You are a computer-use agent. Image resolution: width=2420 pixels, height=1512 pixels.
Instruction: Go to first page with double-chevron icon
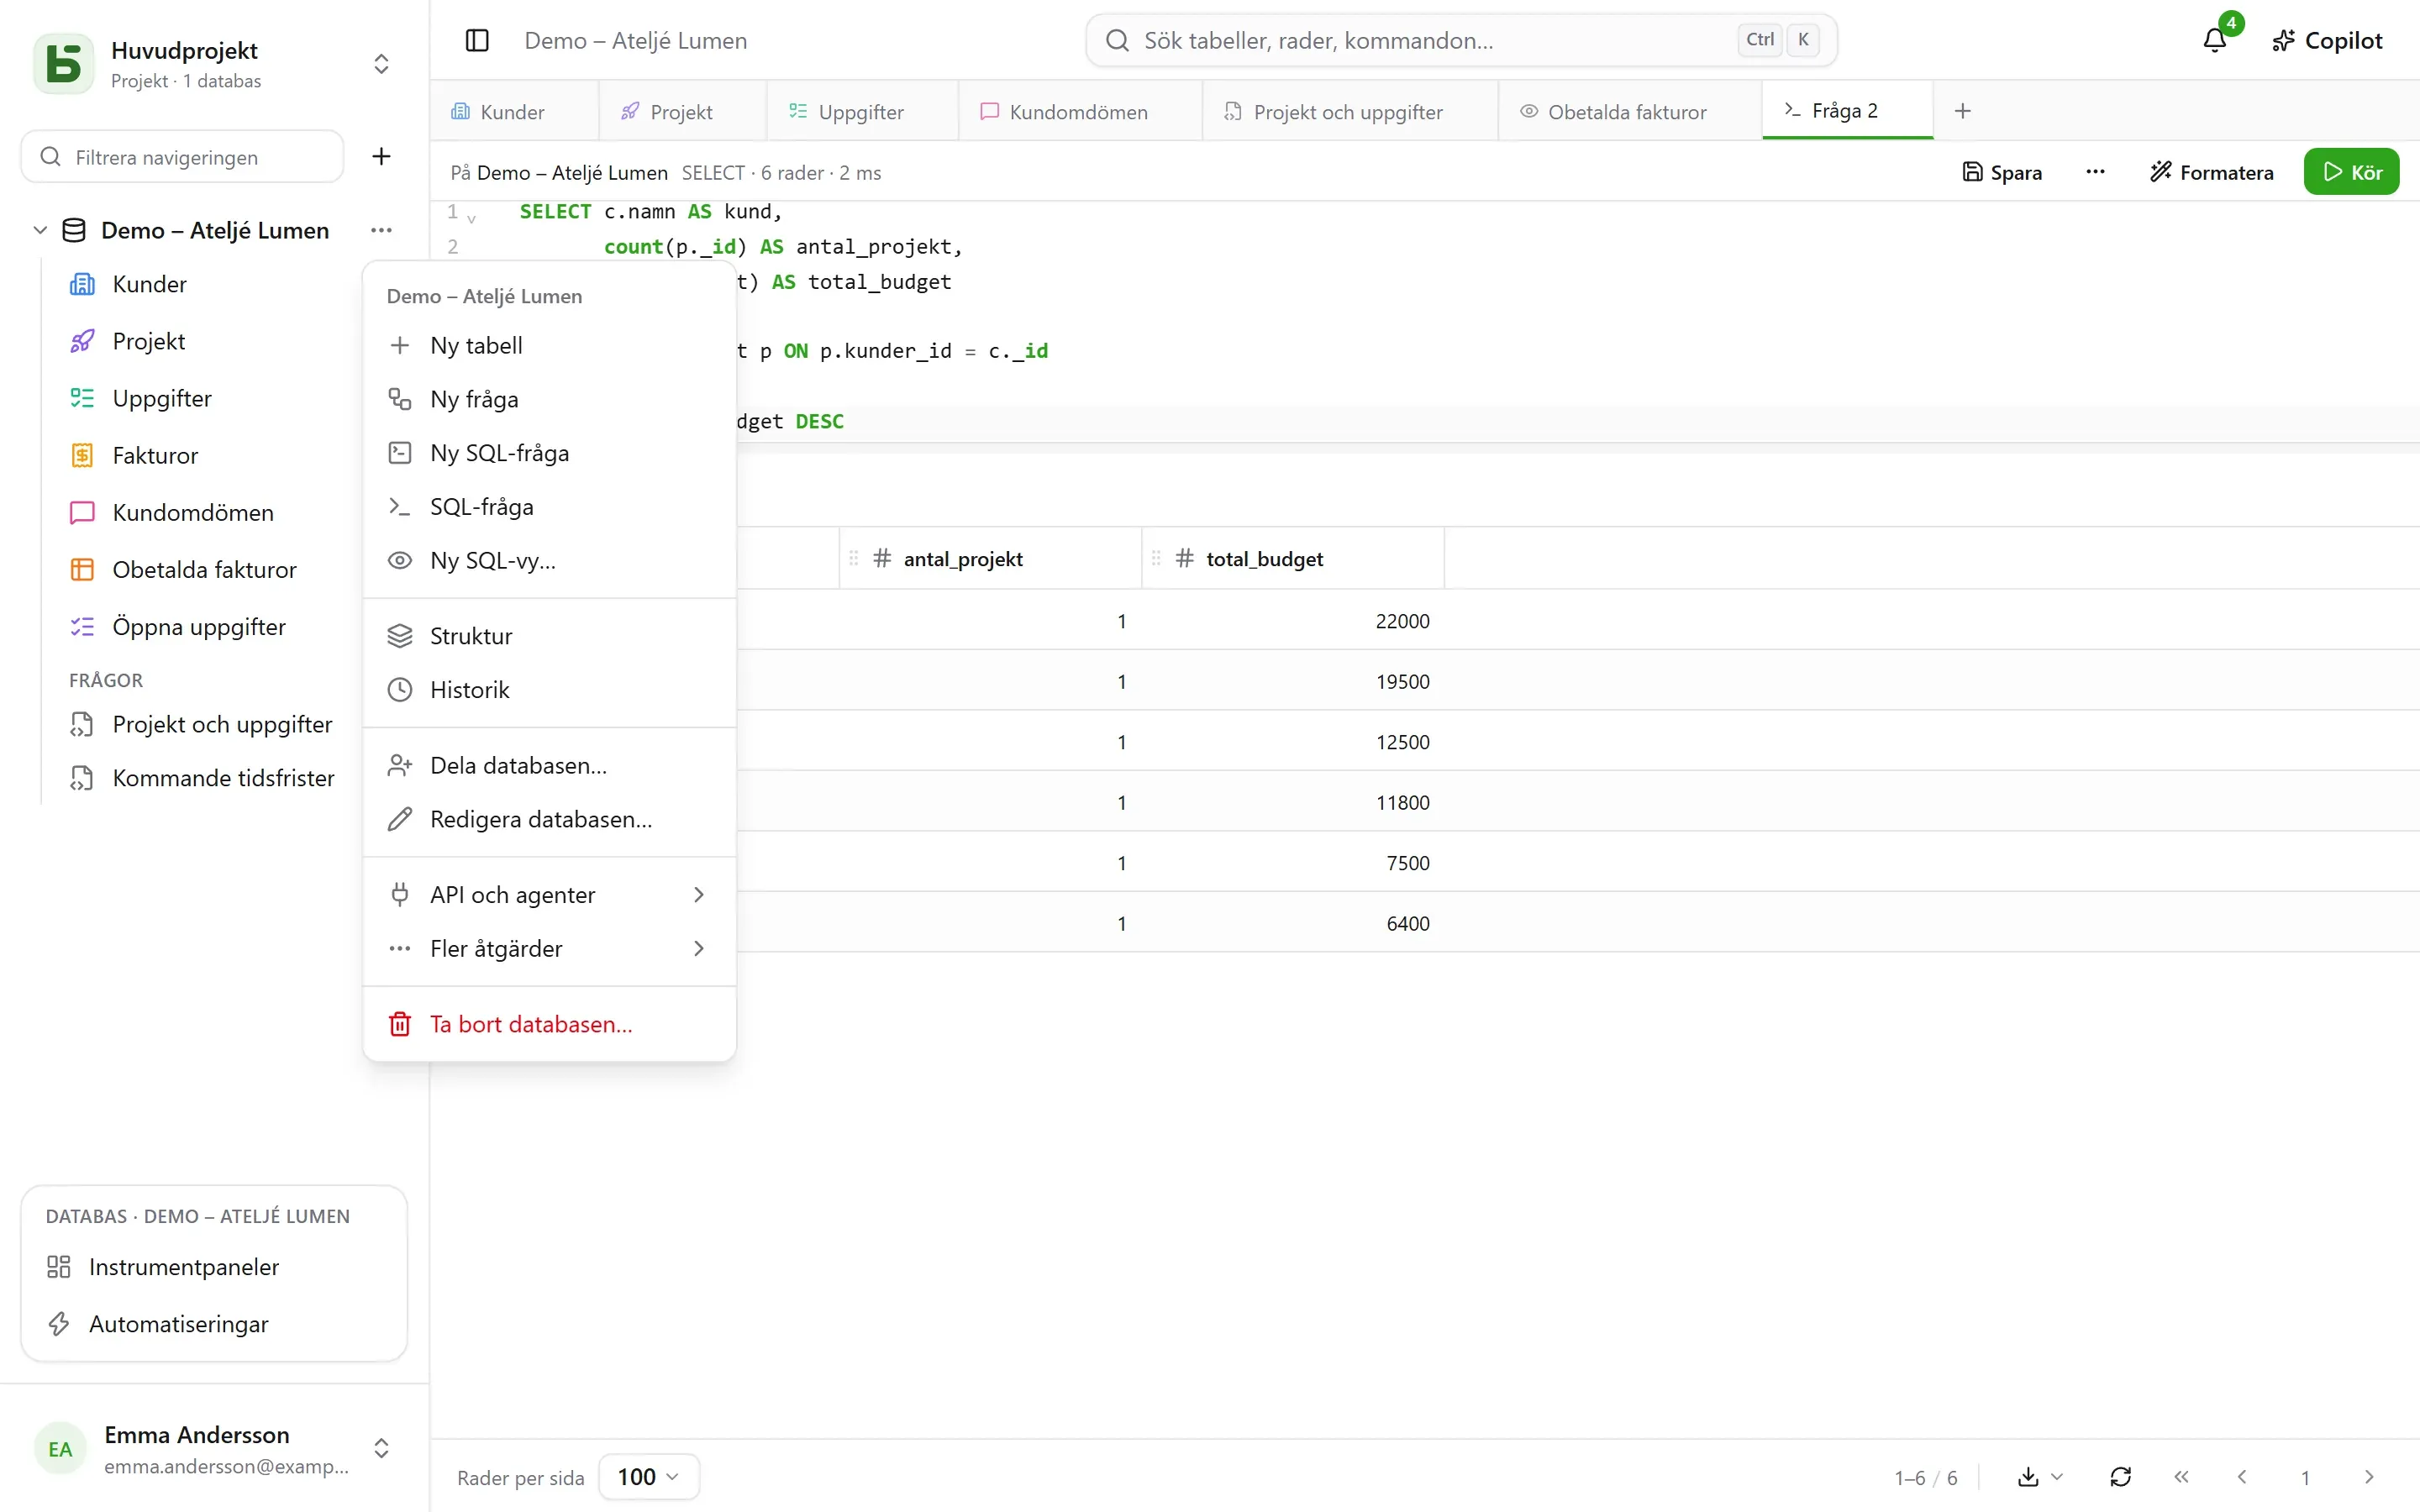[x=2181, y=1476]
